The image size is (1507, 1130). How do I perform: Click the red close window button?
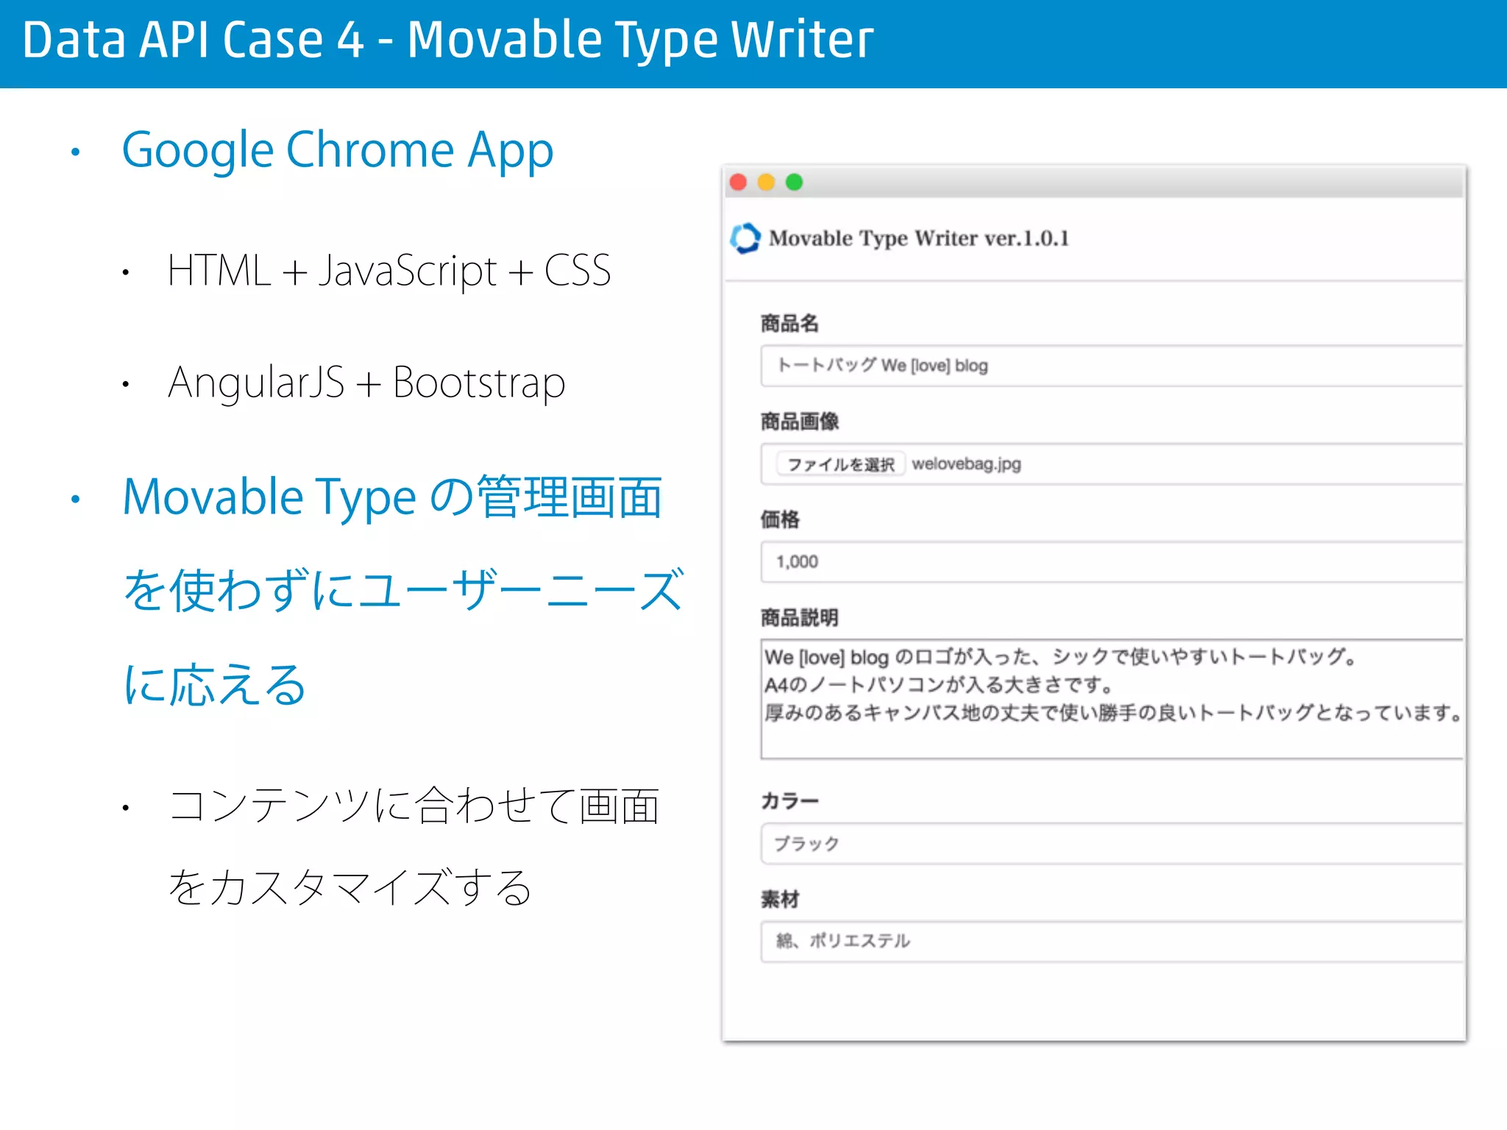click(x=738, y=182)
